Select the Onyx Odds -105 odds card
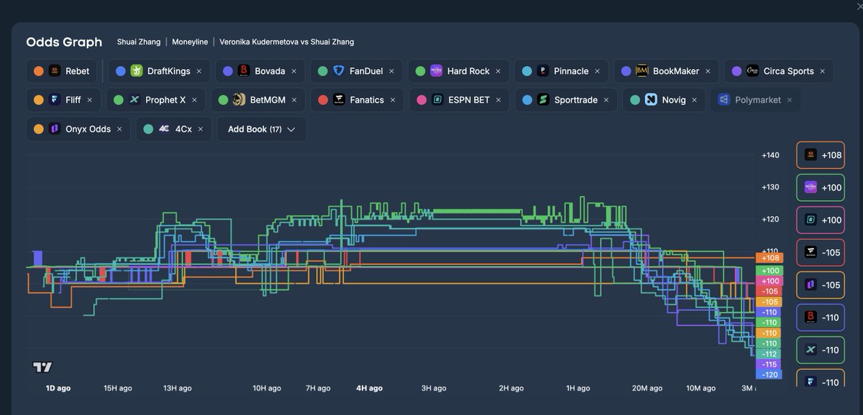Viewport: 863px width, 415px height. [x=821, y=285]
